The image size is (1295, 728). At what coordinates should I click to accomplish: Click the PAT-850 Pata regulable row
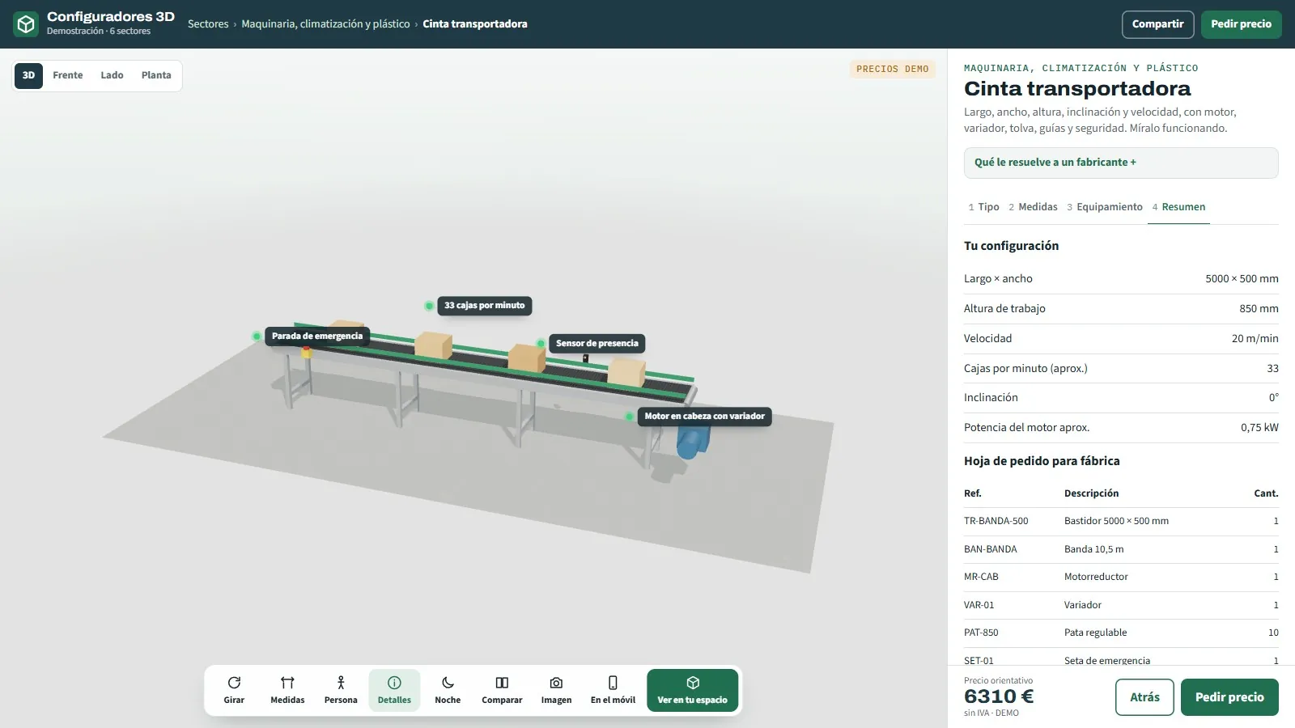pyautogui.click(x=1121, y=633)
